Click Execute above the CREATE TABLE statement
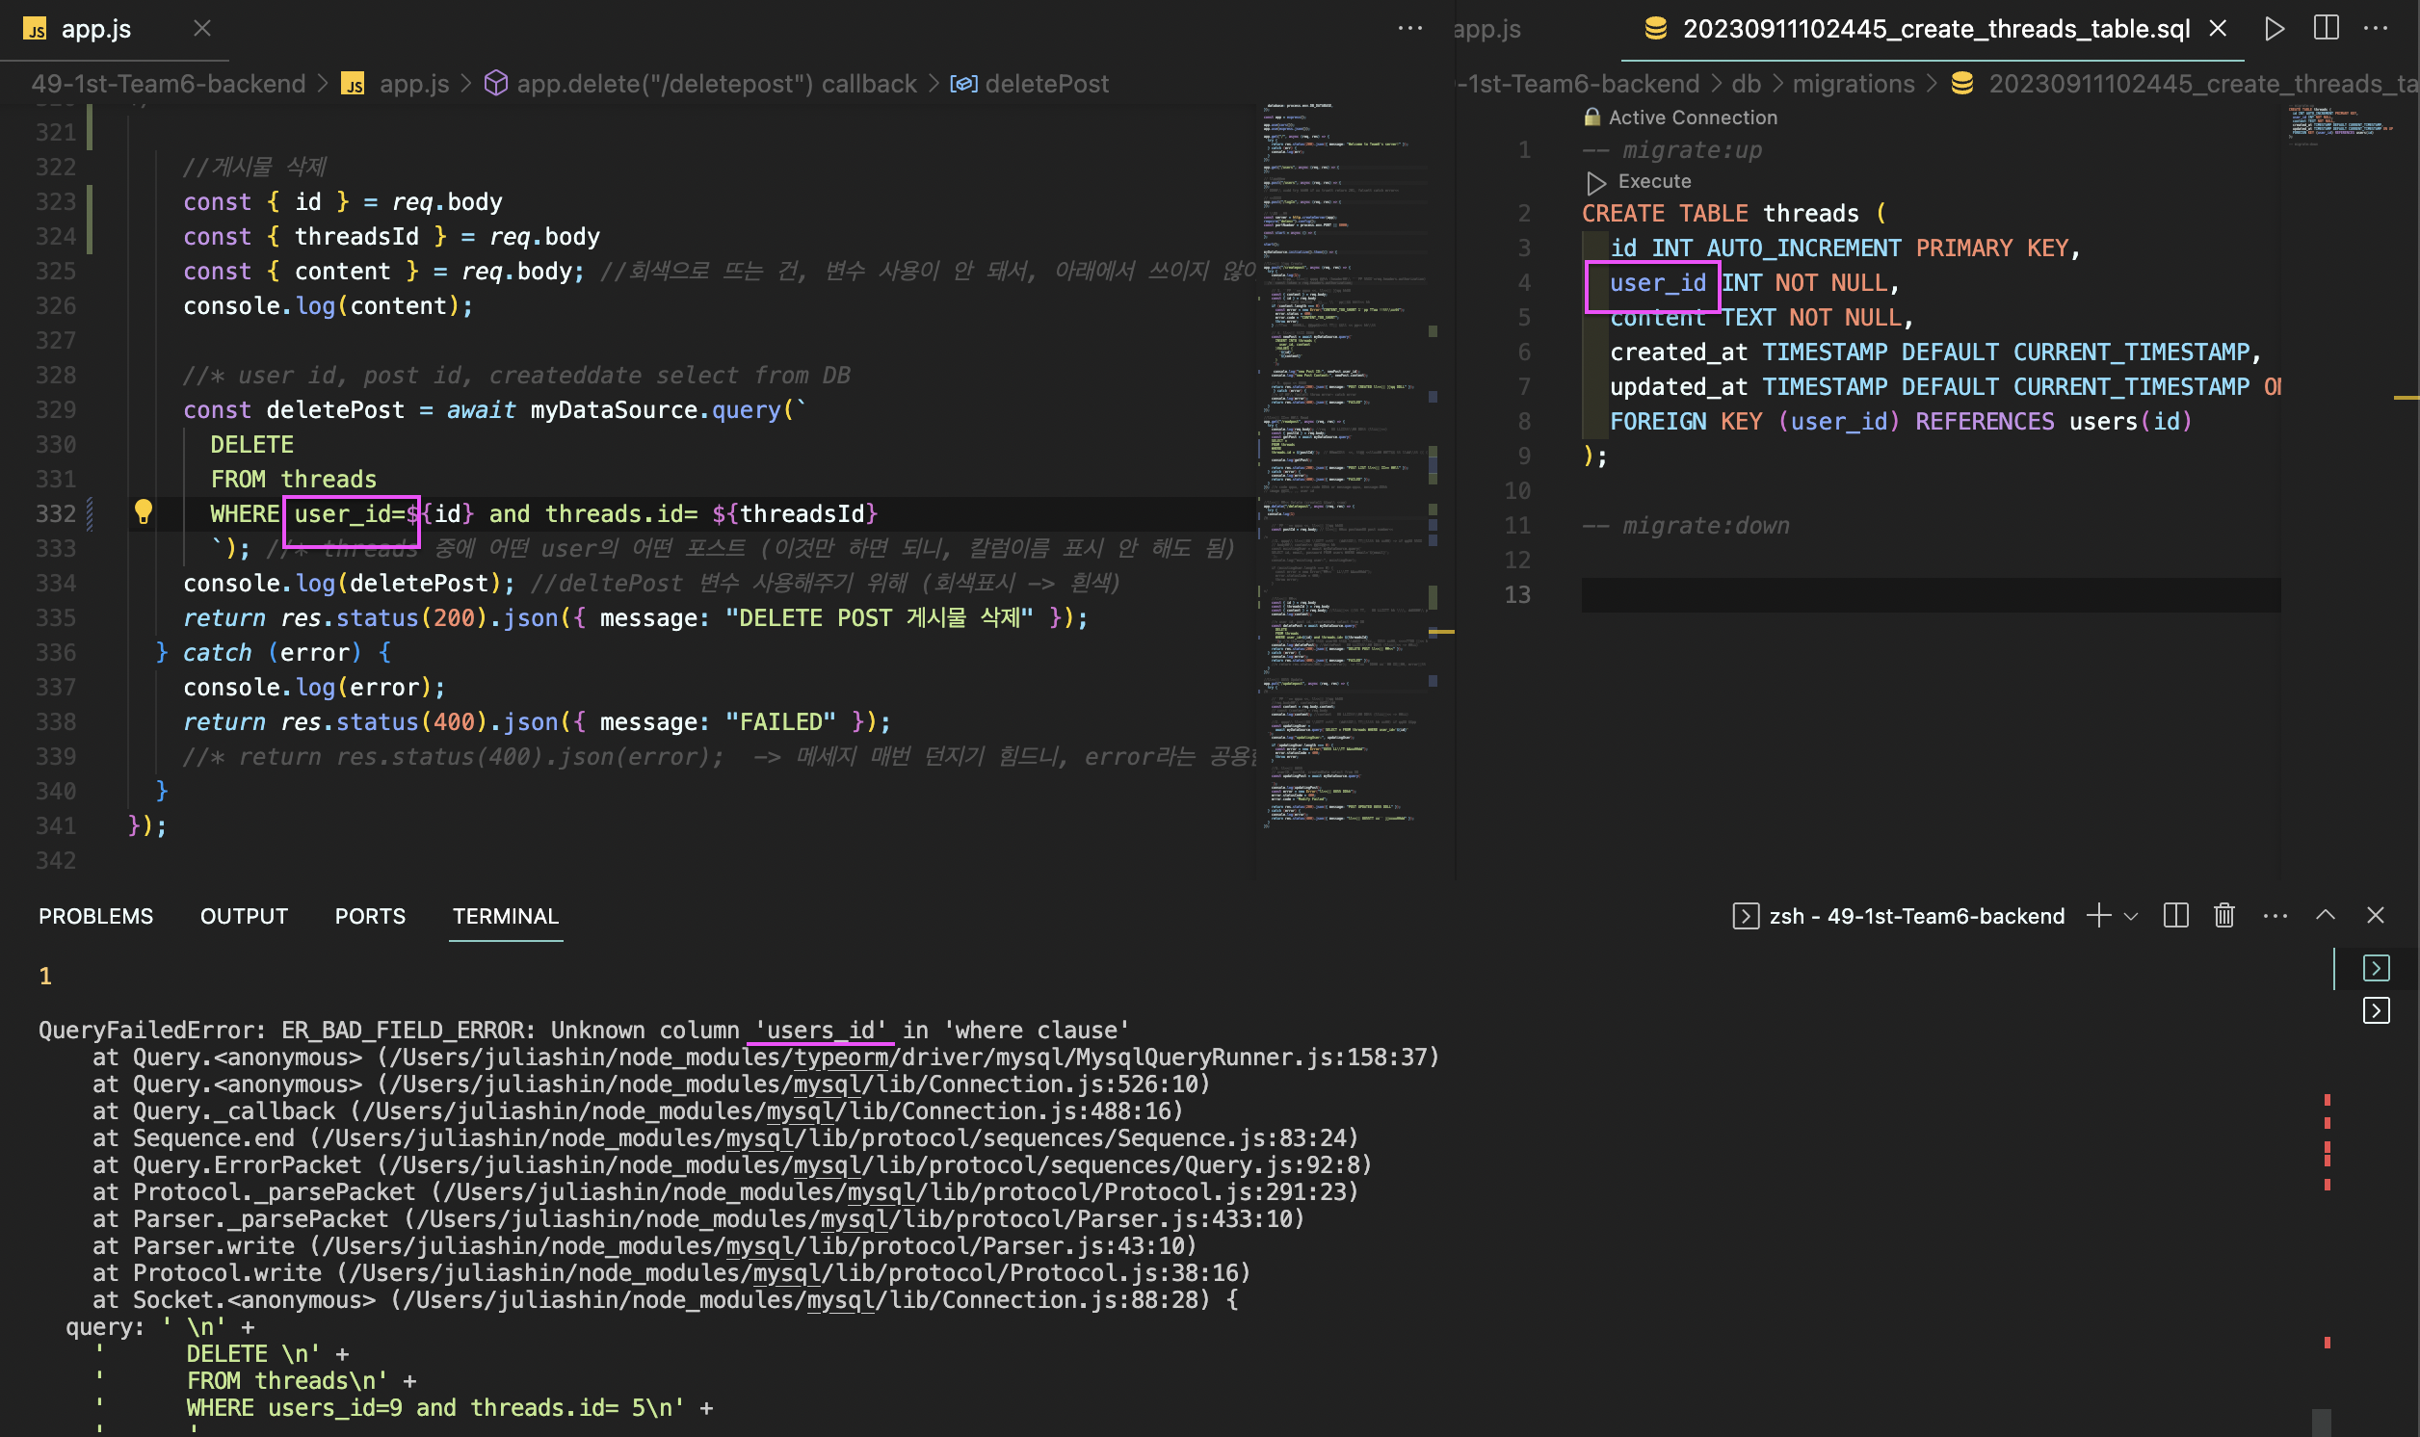Screen dimensions: 2420x1437 click(1653, 182)
